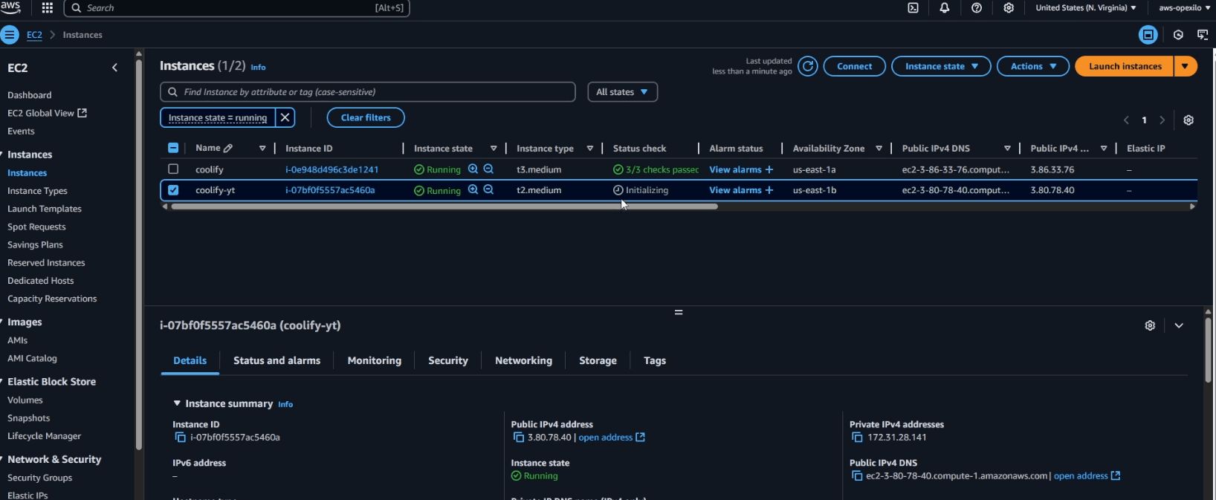
Task: Open the Networking tab
Action: (x=524, y=360)
